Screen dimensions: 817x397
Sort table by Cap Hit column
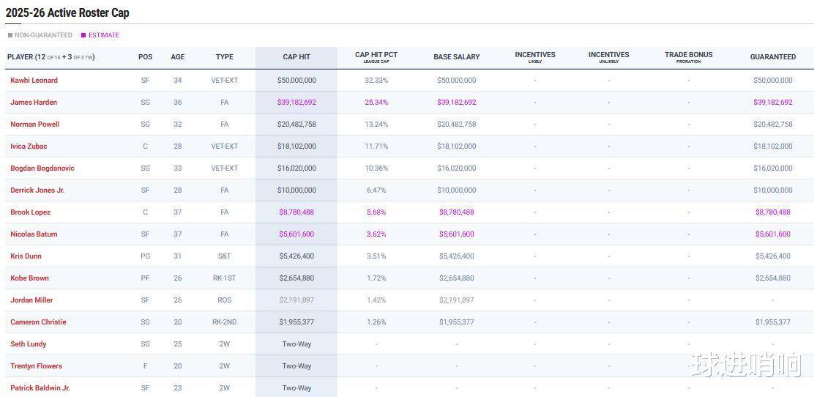point(296,57)
